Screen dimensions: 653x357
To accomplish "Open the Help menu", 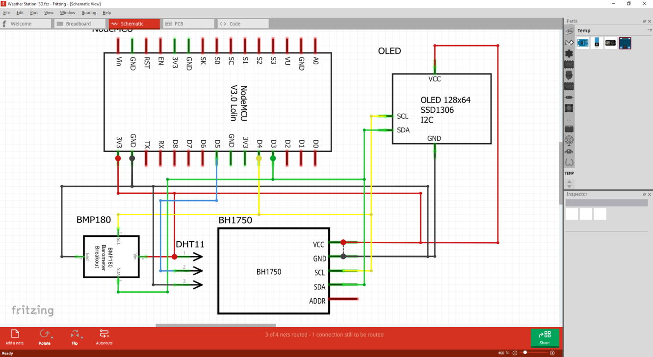I will [x=106, y=12].
